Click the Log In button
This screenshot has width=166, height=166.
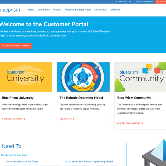point(162,2)
